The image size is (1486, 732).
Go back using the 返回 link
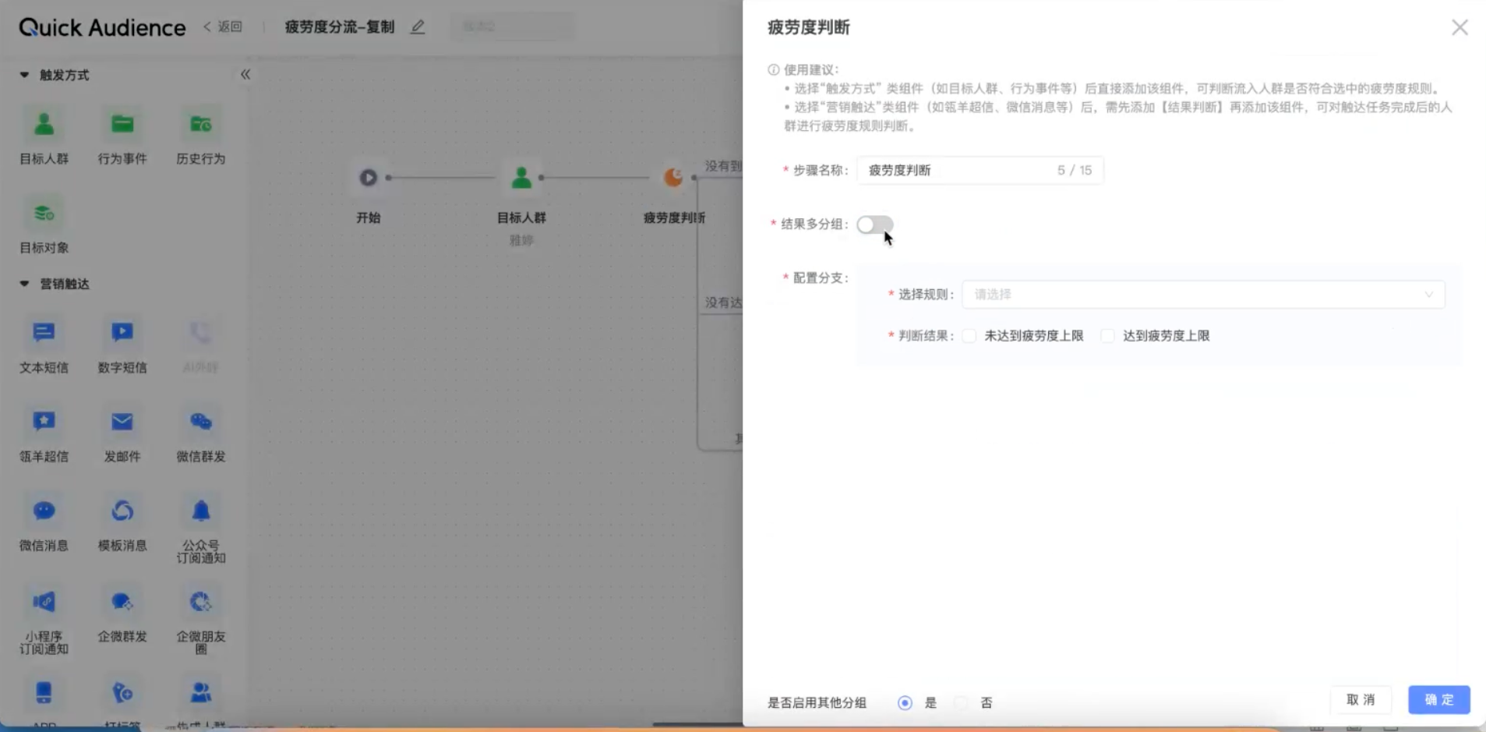223,27
